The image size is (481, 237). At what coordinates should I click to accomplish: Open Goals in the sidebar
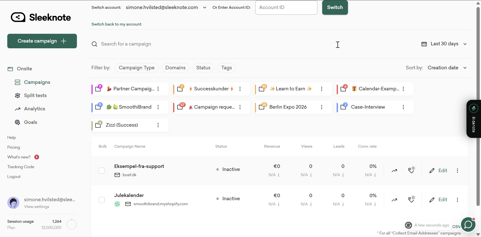tap(31, 122)
